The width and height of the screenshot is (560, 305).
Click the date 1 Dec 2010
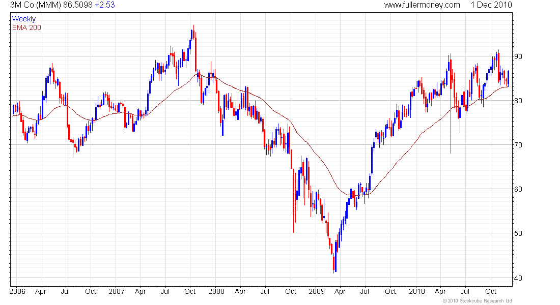(491, 5)
